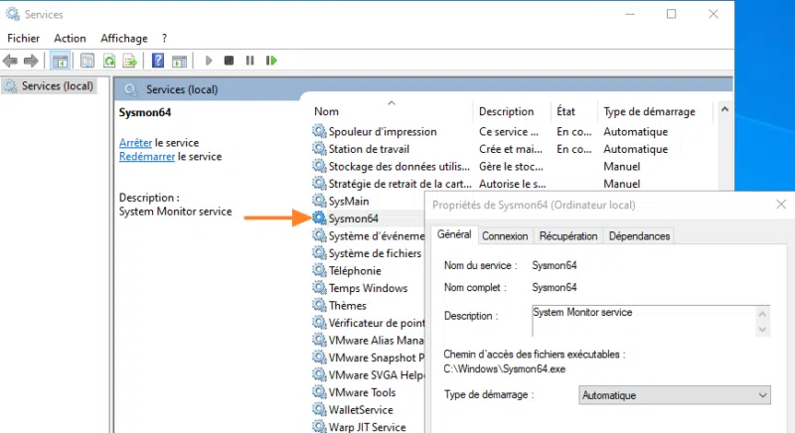Toggle the action pane toolbar icon
This screenshot has height=433, width=795.
[x=179, y=62]
